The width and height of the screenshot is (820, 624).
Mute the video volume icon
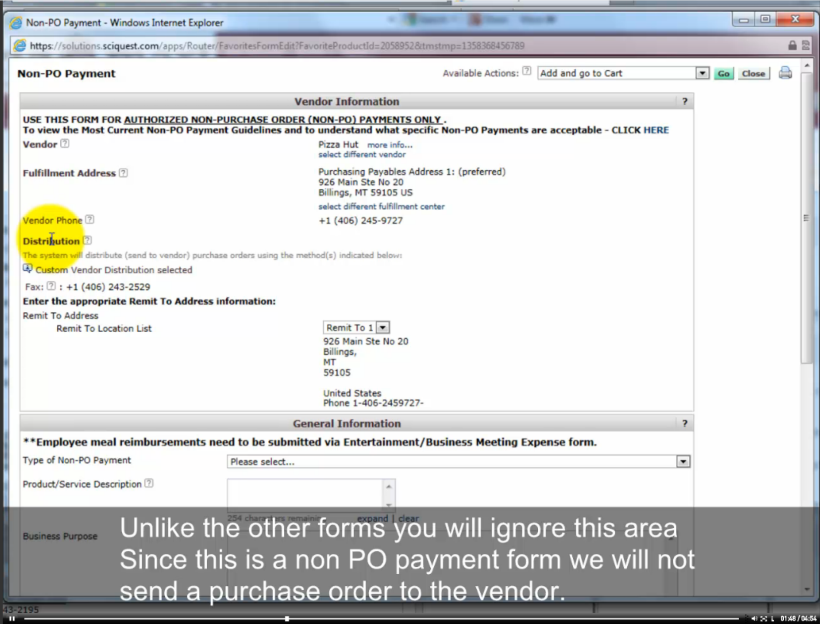pos(754,618)
